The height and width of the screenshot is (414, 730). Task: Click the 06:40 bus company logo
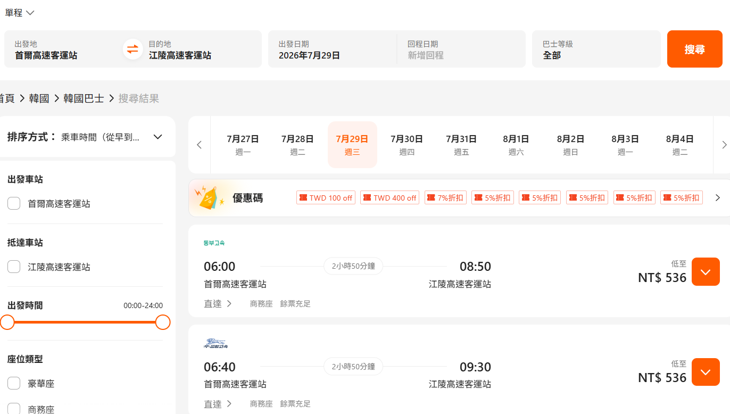[x=216, y=343]
